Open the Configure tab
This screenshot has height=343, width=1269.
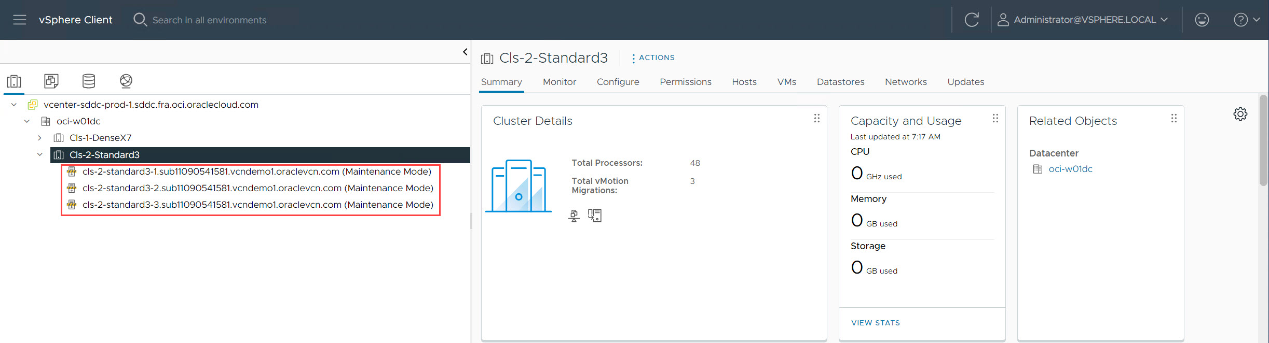618,82
